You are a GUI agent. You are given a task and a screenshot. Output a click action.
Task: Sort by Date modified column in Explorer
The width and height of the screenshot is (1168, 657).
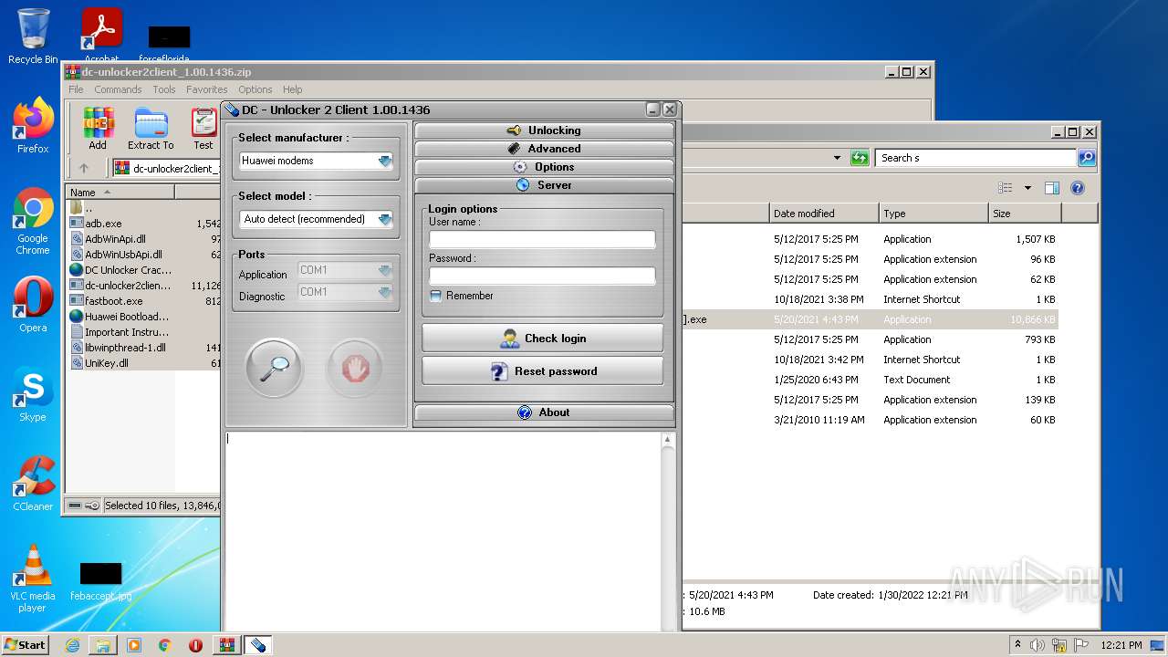(823, 214)
